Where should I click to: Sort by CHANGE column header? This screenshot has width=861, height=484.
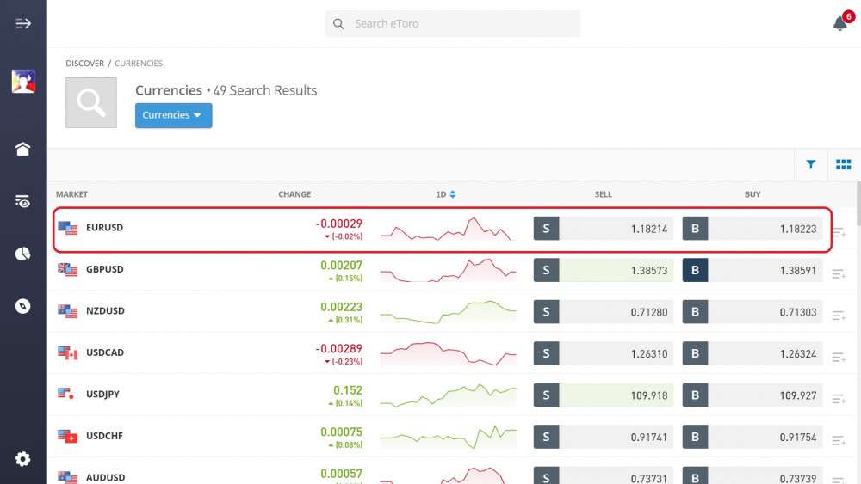pos(294,194)
